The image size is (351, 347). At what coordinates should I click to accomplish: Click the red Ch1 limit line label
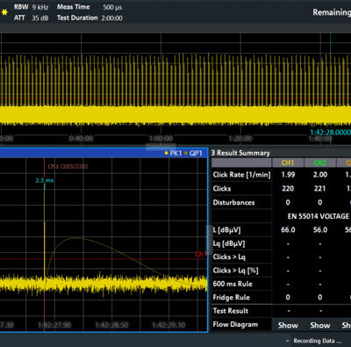(x=200, y=254)
